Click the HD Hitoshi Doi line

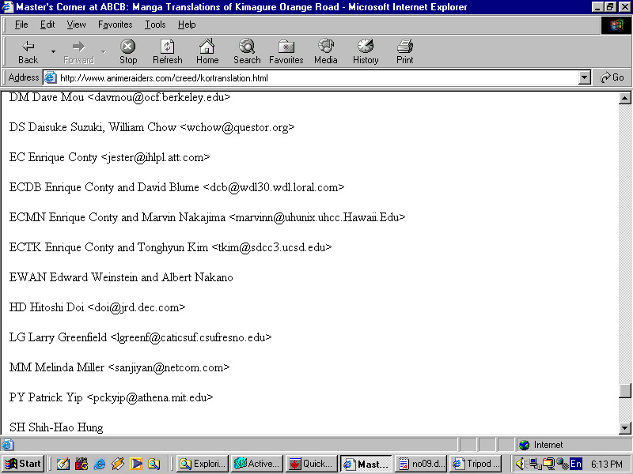click(97, 307)
